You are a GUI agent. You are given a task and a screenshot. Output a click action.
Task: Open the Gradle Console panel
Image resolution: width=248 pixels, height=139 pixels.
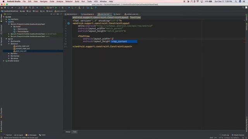tap(238, 135)
